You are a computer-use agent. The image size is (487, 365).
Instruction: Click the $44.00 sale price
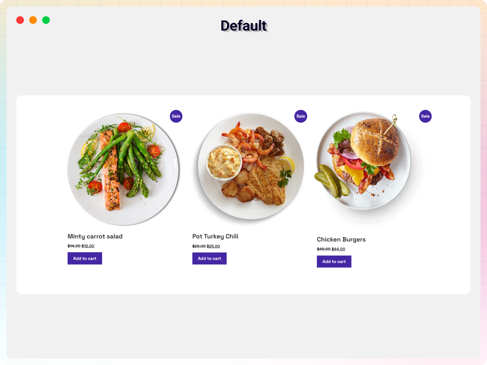(x=338, y=249)
